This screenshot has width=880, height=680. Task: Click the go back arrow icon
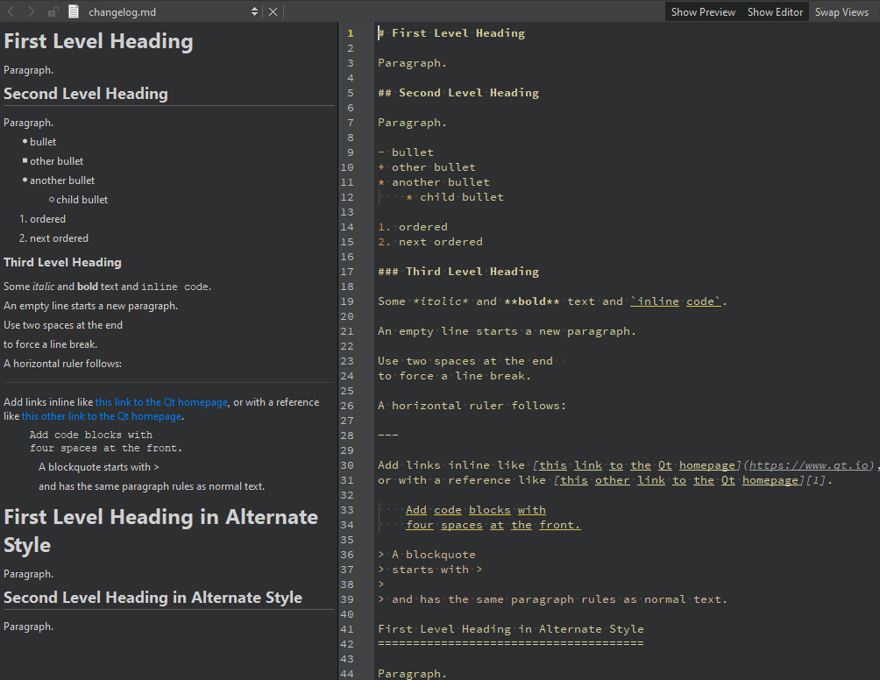pos(11,11)
